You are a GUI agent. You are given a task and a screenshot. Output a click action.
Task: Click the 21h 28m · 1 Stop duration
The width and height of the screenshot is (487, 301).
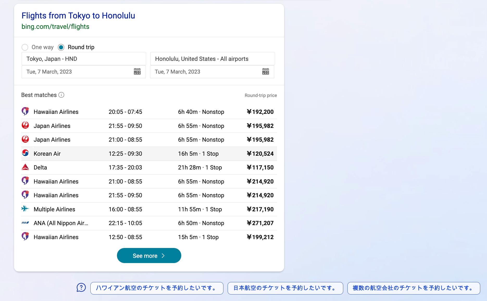click(x=200, y=167)
